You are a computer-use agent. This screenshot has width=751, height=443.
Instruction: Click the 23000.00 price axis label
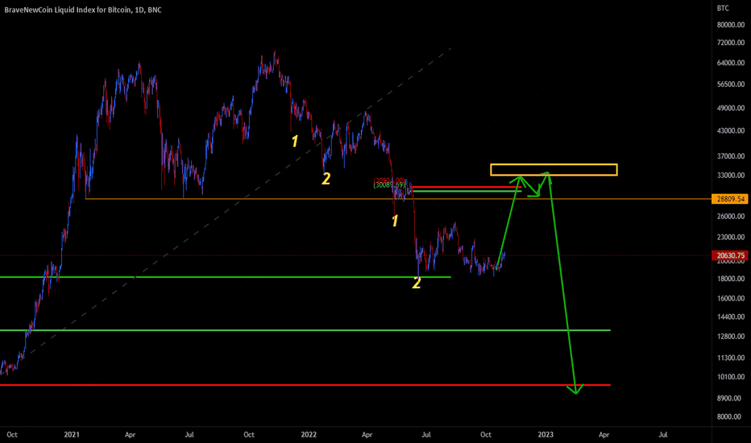(x=731, y=237)
